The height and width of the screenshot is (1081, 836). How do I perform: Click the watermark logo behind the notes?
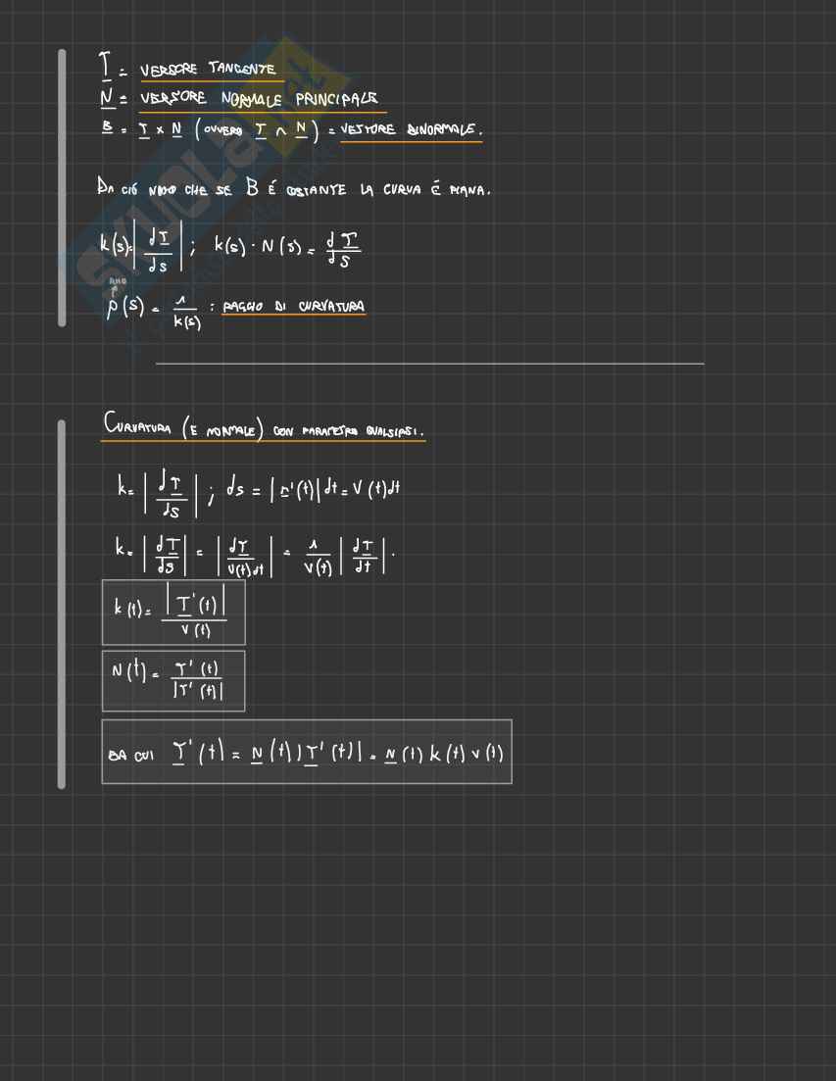(x=196, y=176)
